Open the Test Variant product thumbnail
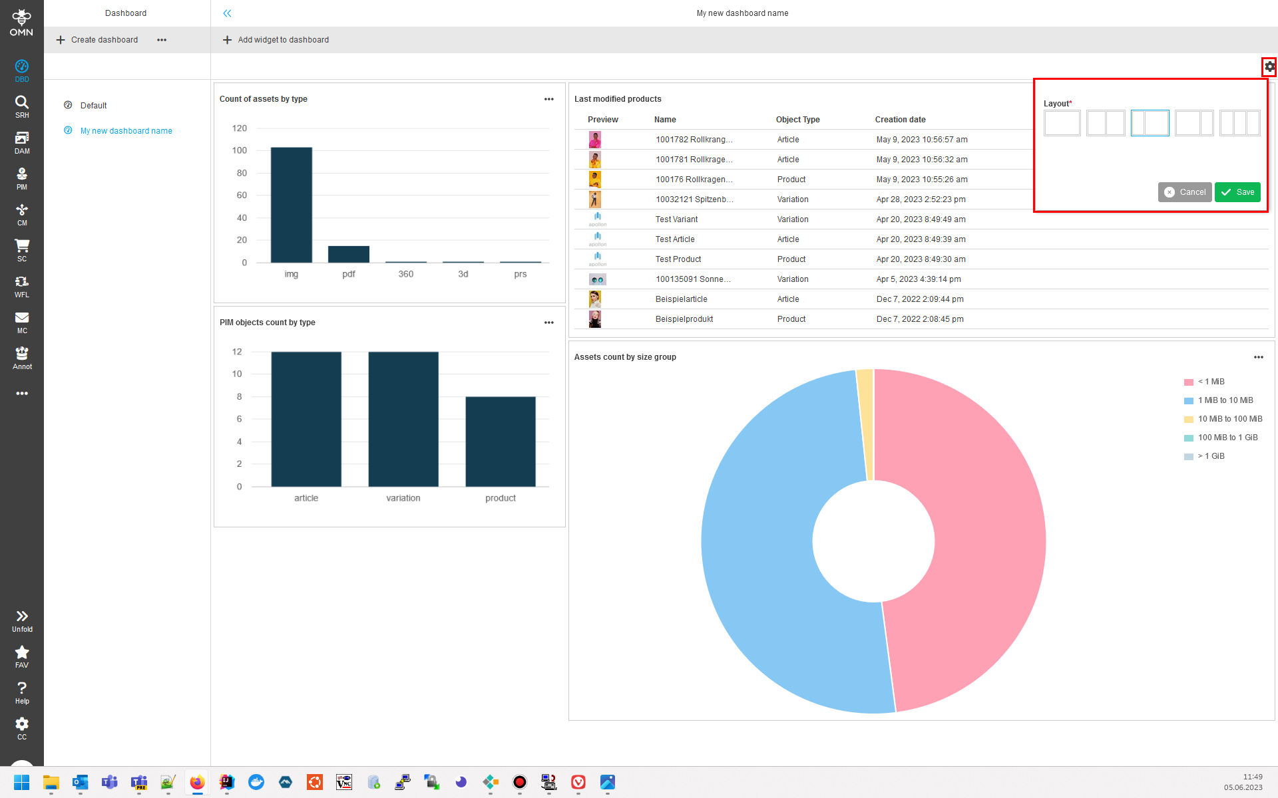The image size is (1278, 798). [x=596, y=219]
